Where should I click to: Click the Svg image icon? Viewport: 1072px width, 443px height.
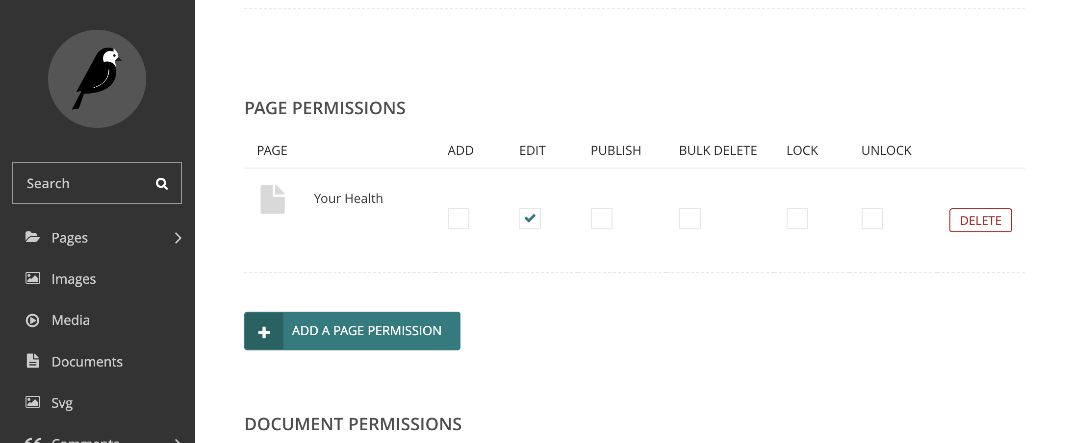pos(33,402)
